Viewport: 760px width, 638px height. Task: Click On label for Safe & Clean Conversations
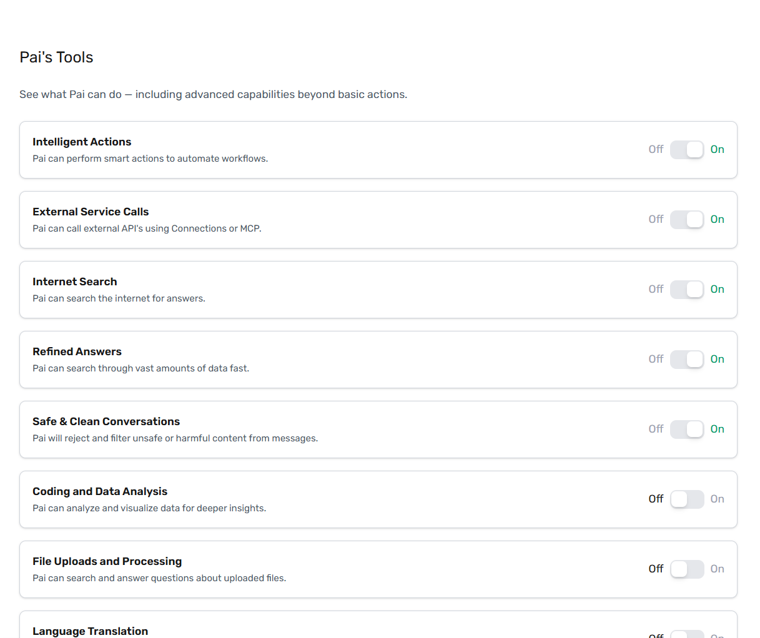pyautogui.click(x=718, y=429)
